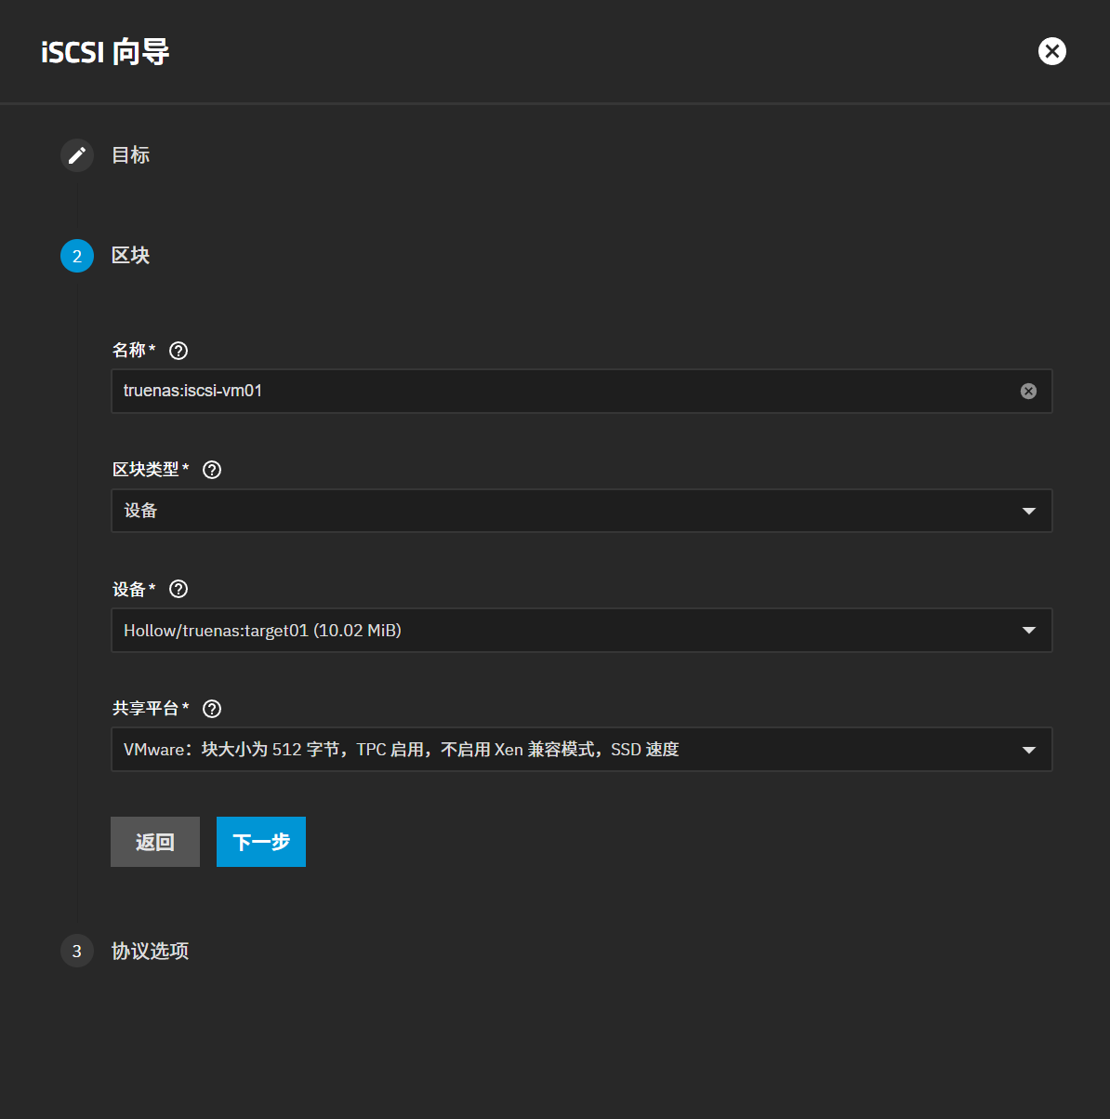Expand the VMware 共享平台 dropdown
Viewport: 1110px width, 1119px height.
tap(581, 750)
